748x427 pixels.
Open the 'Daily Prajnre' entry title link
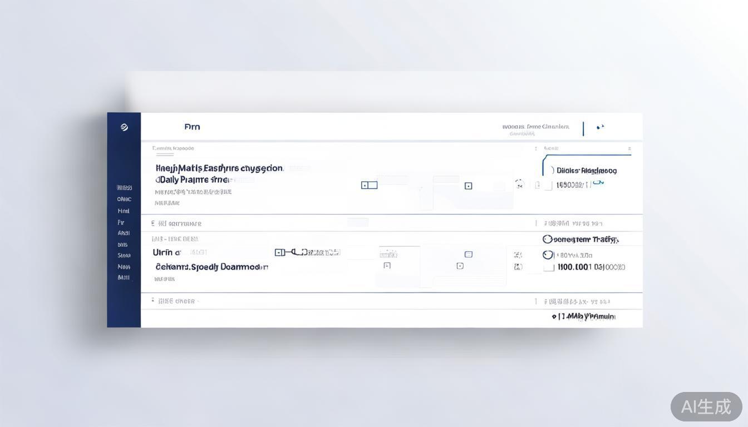coord(192,180)
